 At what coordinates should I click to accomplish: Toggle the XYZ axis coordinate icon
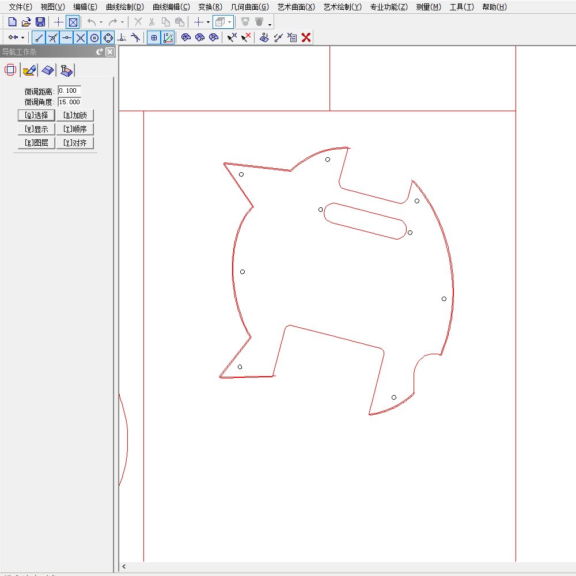point(168,37)
